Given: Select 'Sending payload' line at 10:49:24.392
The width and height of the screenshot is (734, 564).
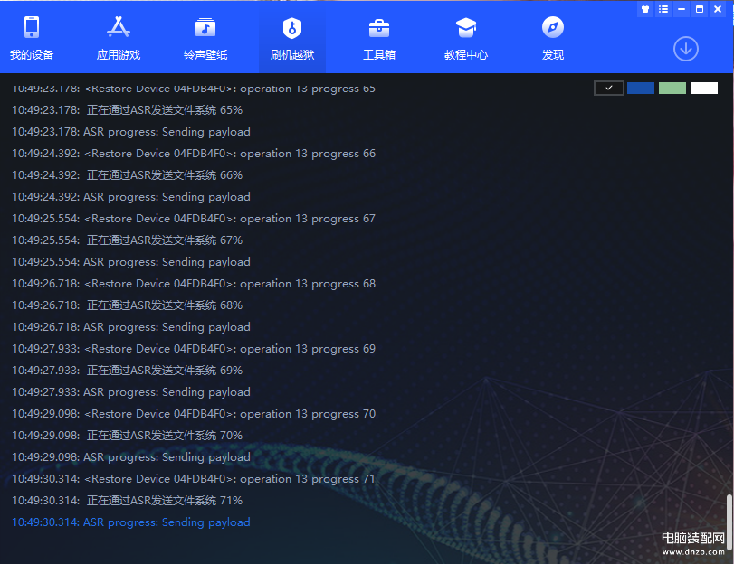Looking at the screenshot, I should 131,197.
